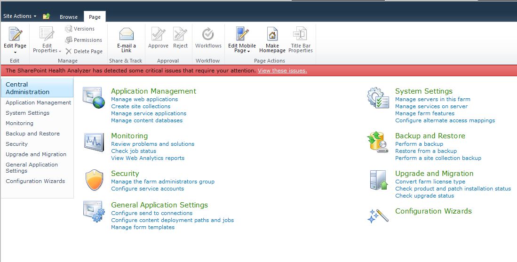Click Manage the farm administrators group
This screenshot has width=517, height=262.
[x=163, y=182]
